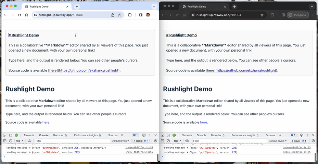Switch to Elements tab in left DevTools
The width and height of the screenshot is (318, 164).
[x=29, y=135]
